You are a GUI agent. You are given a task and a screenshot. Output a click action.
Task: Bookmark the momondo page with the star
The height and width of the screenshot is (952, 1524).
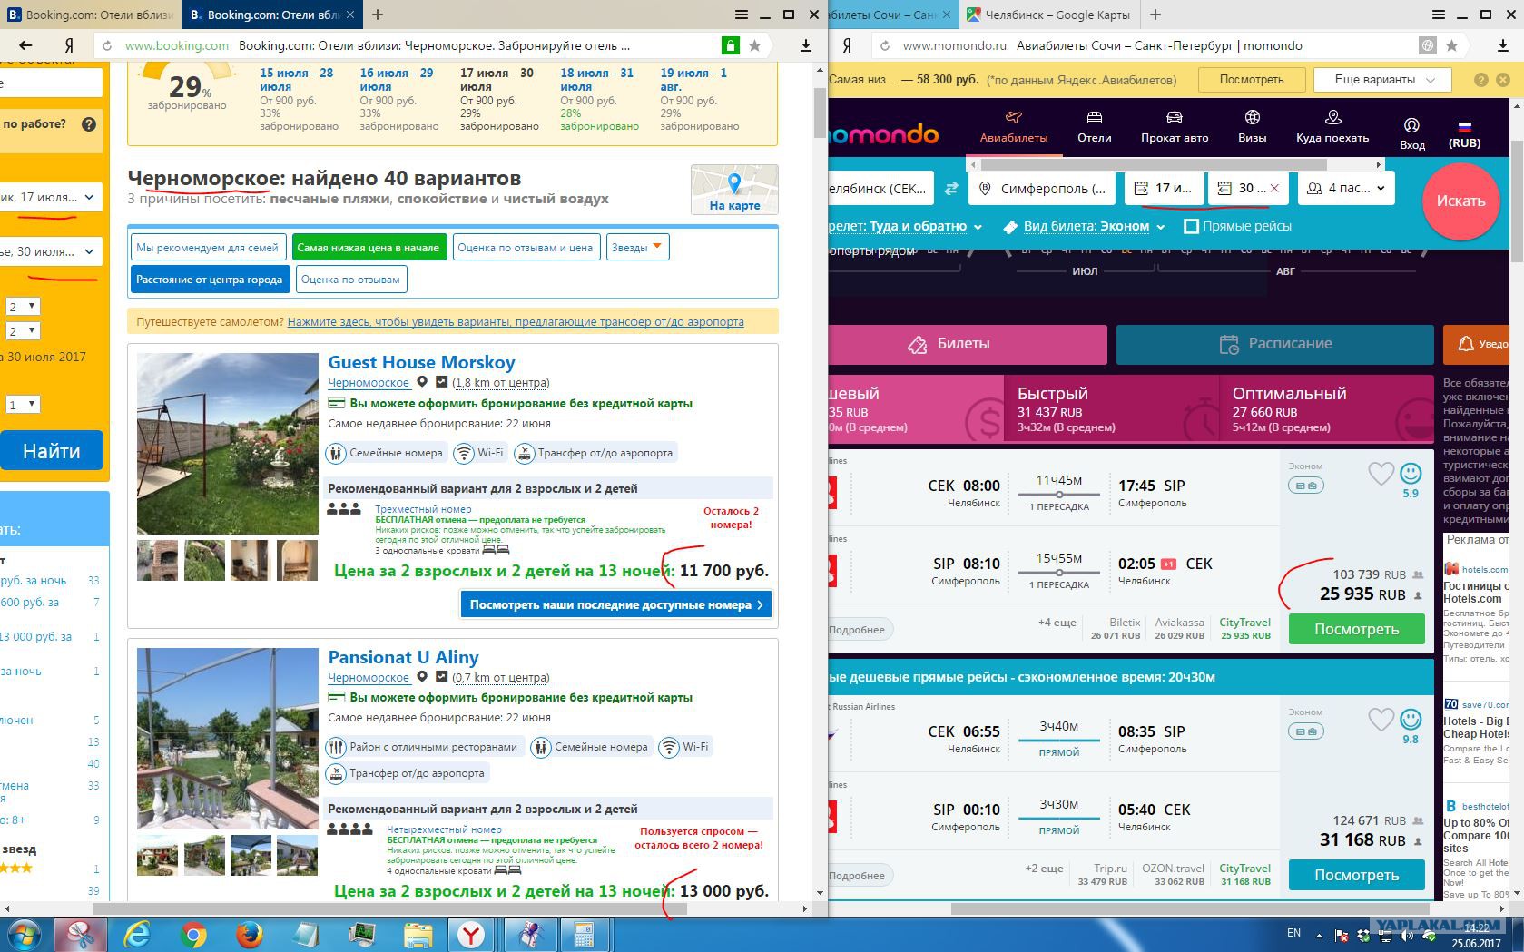coord(1452,45)
